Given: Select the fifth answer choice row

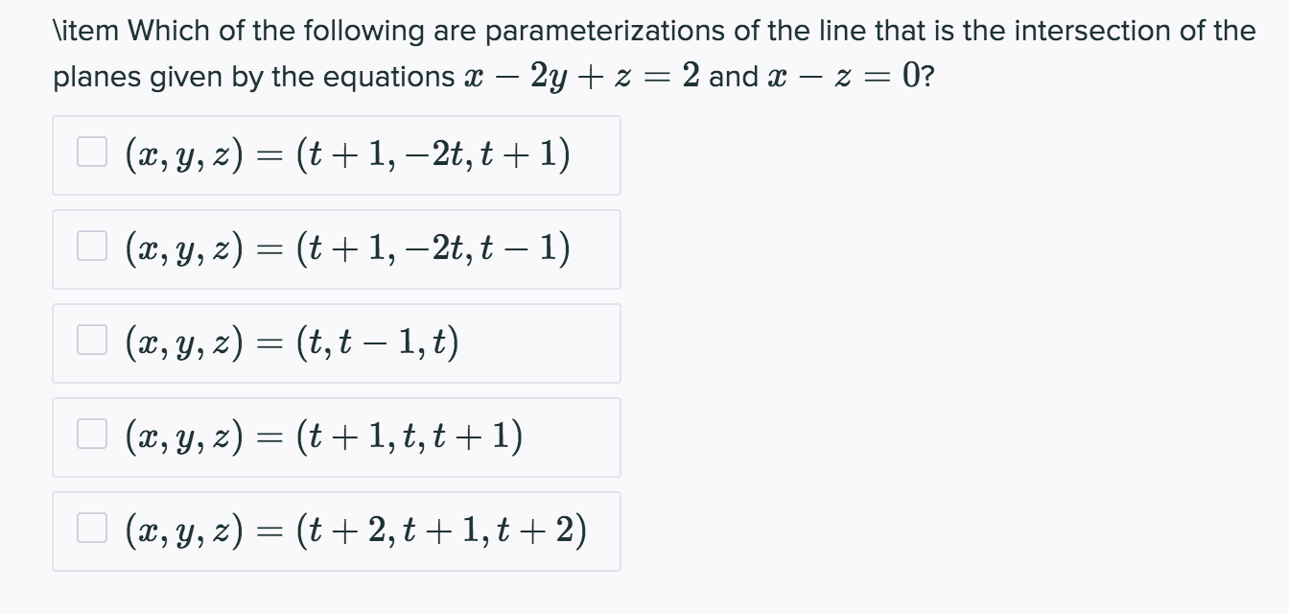Looking at the screenshot, I should coord(336,530).
